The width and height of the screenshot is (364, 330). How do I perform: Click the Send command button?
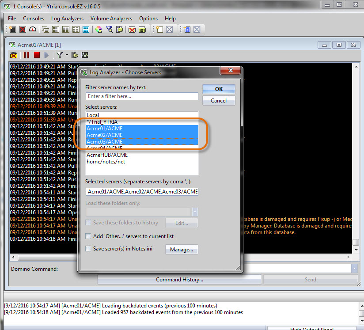point(311,279)
